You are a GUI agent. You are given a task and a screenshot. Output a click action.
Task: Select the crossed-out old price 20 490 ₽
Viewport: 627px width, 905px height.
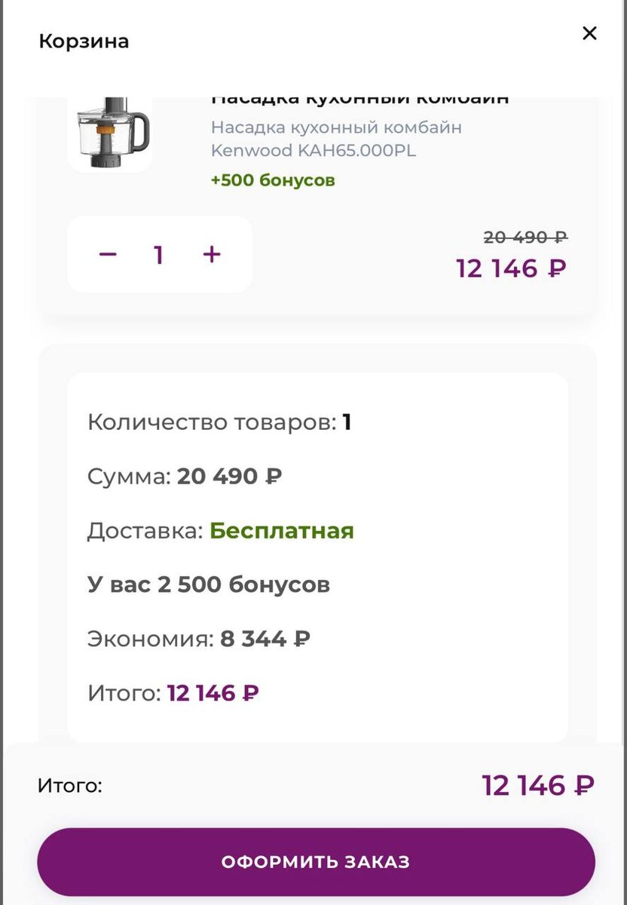[525, 237]
